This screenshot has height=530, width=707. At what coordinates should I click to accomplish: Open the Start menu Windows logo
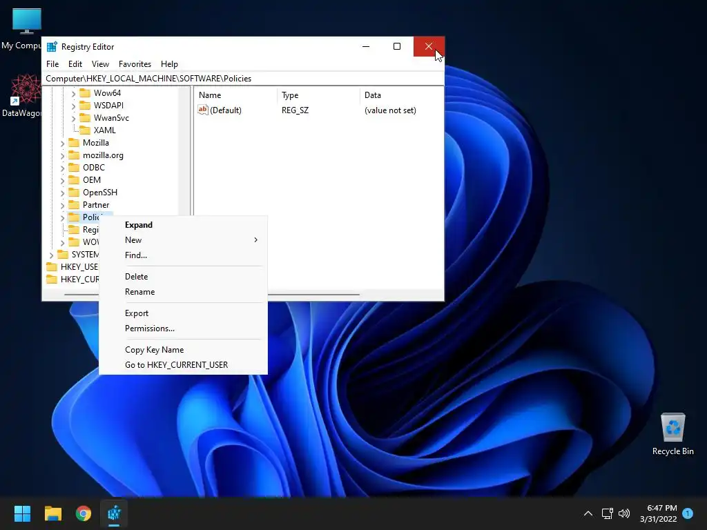tap(22, 513)
